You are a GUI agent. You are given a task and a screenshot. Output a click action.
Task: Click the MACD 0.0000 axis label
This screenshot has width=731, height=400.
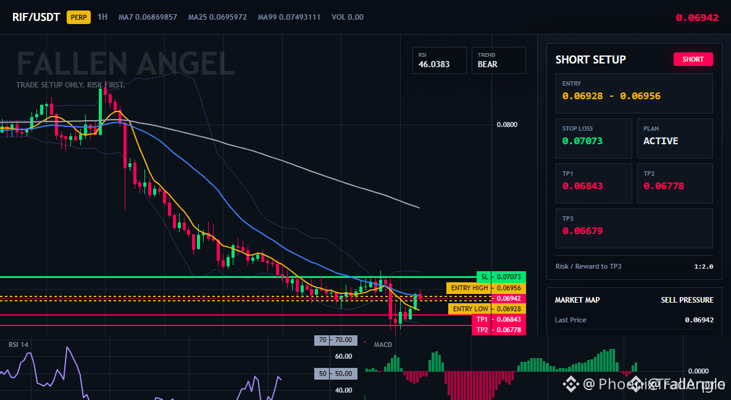click(x=698, y=371)
